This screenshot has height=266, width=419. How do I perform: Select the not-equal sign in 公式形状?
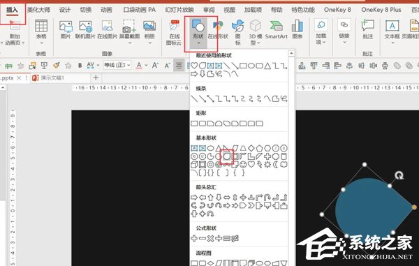[235, 238]
